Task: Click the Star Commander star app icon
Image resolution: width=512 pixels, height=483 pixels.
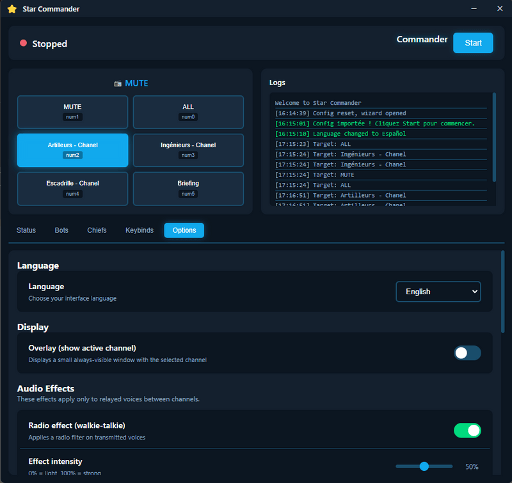Action: (x=12, y=9)
